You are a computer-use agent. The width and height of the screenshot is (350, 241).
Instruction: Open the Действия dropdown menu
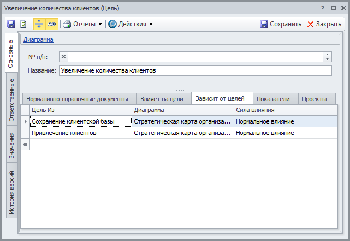tap(130, 24)
